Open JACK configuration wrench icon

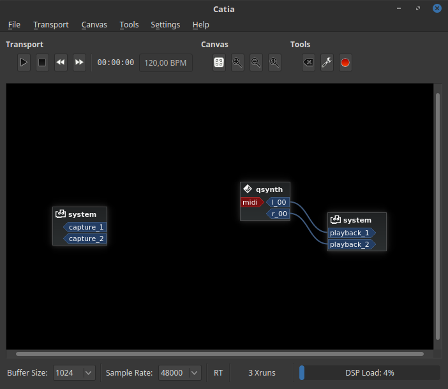327,62
